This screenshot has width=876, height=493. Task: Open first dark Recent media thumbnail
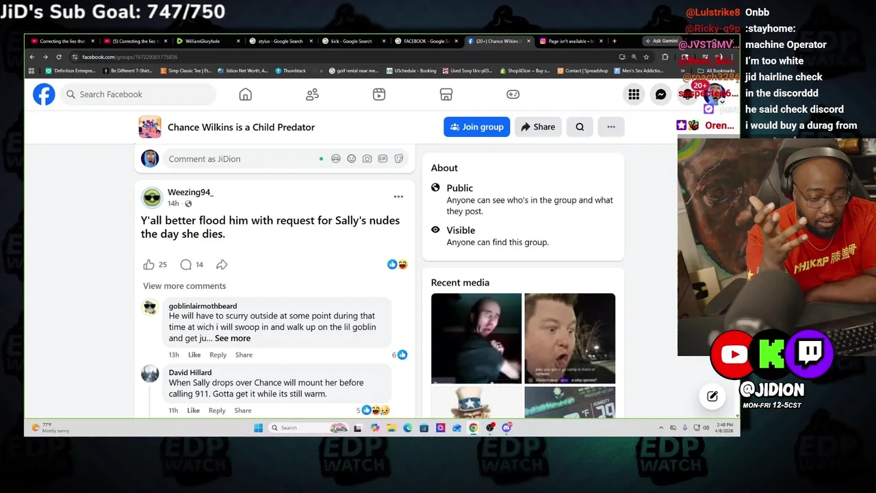click(476, 338)
